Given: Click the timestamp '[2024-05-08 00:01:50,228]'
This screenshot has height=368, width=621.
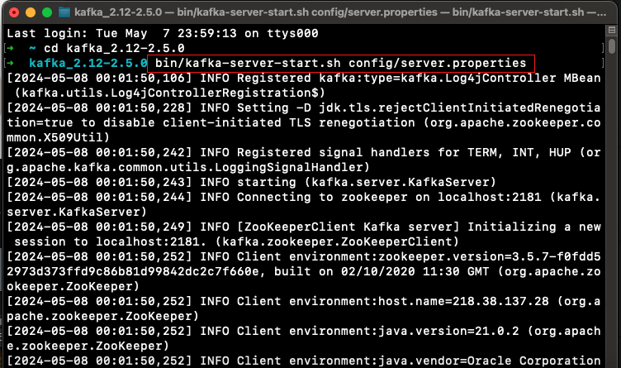Looking at the screenshot, I should point(99,108).
